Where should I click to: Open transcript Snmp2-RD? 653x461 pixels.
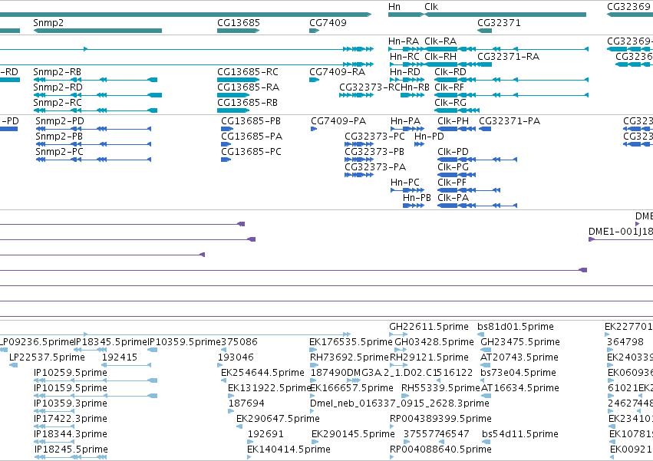point(58,87)
